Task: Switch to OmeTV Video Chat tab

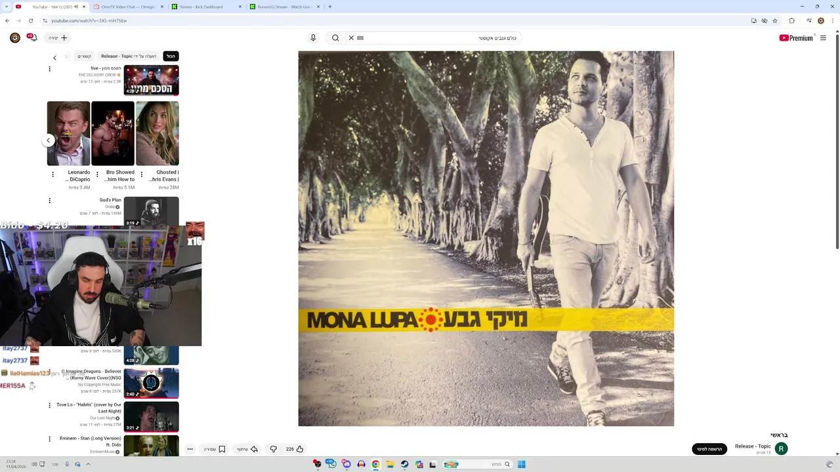Action: [x=129, y=7]
